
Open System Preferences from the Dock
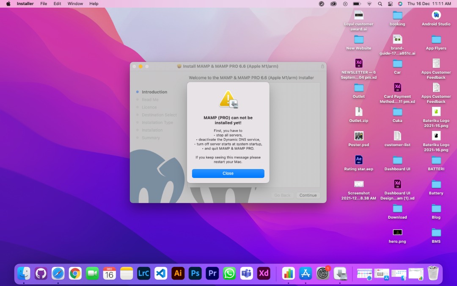click(322, 273)
